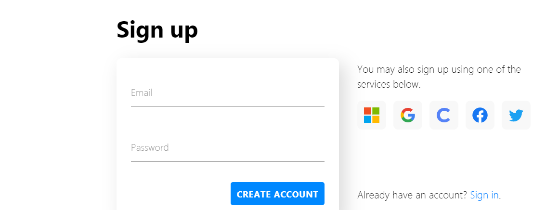Click the Already have an account text
559x210 pixels.
point(412,195)
